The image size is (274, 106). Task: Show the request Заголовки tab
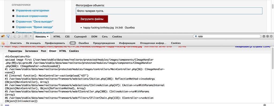[32, 51]
